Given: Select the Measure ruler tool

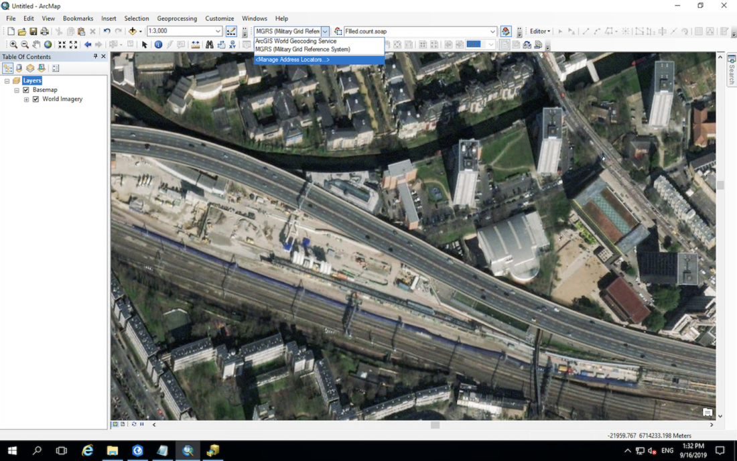Looking at the screenshot, I should coord(195,45).
